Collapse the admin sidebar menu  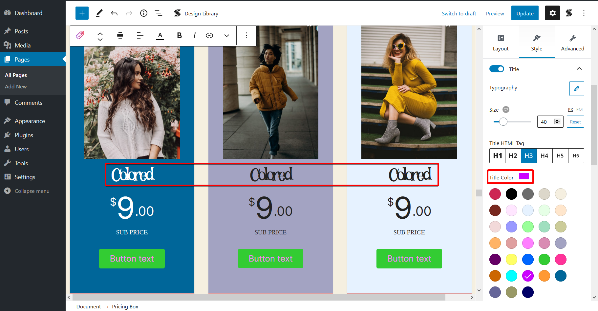click(33, 191)
